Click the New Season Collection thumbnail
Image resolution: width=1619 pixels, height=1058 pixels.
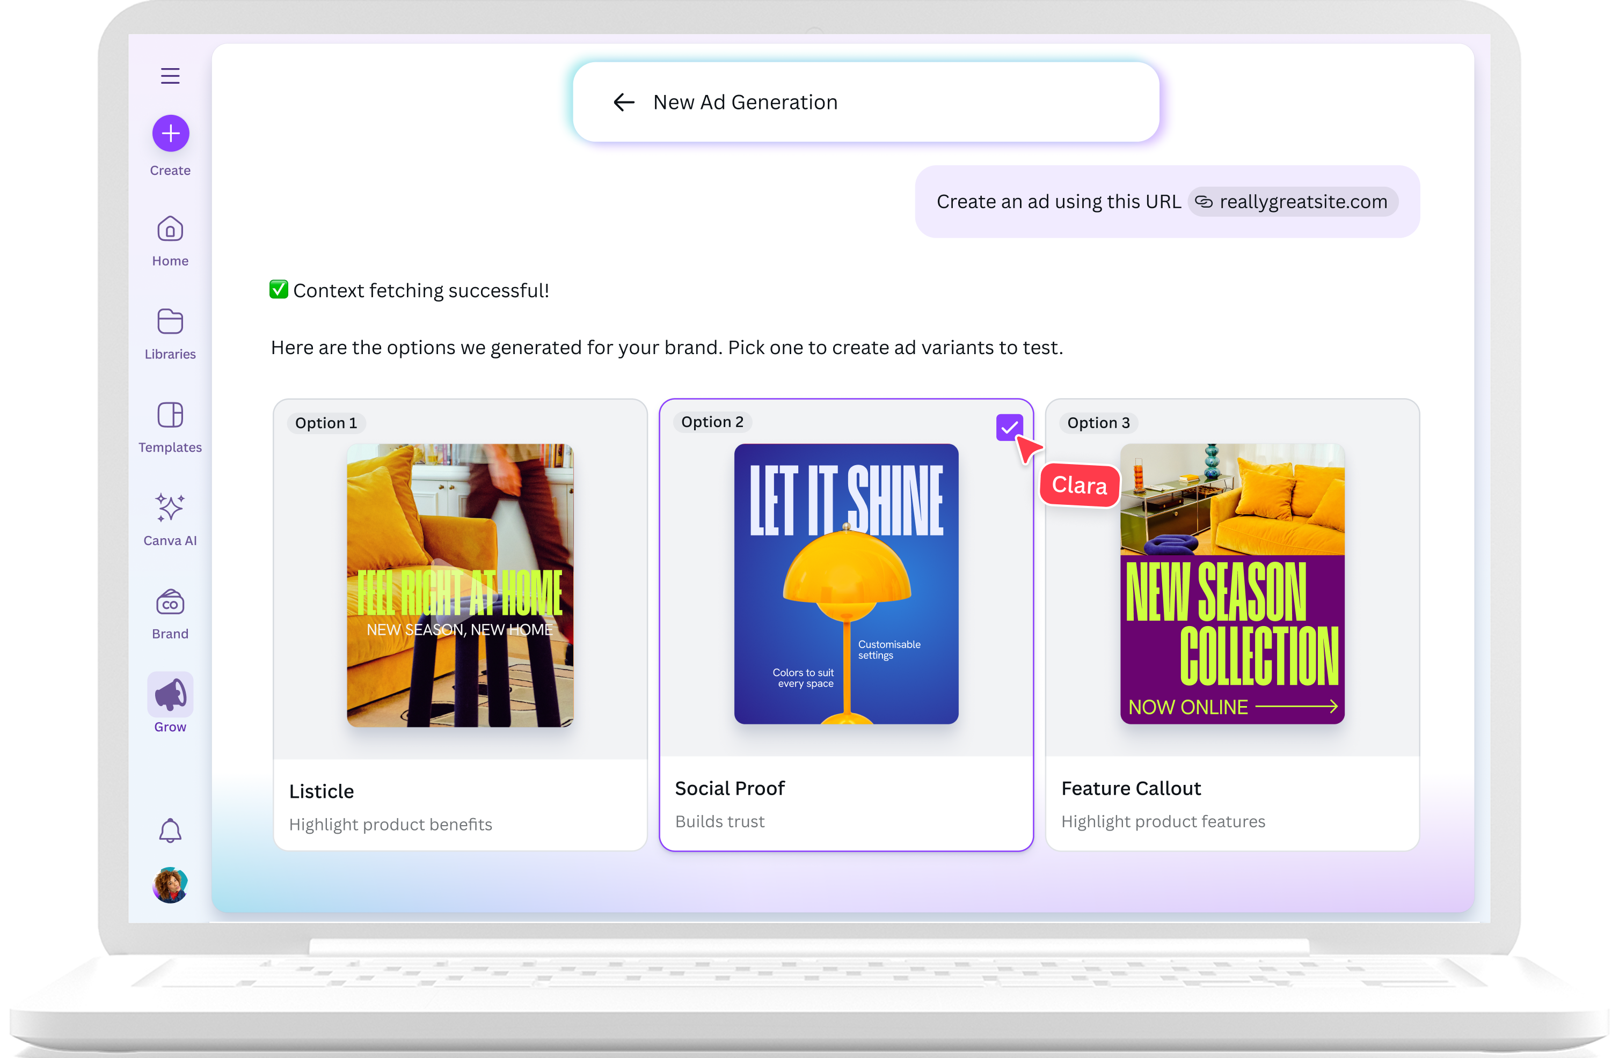[x=1231, y=583]
